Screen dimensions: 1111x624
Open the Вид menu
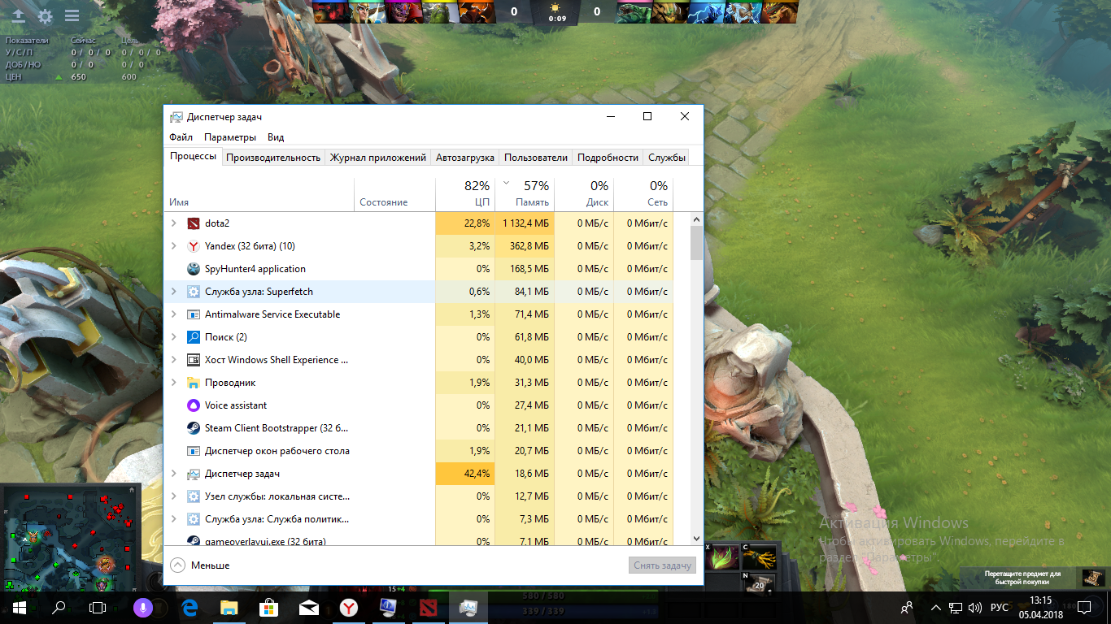point(276,137)
